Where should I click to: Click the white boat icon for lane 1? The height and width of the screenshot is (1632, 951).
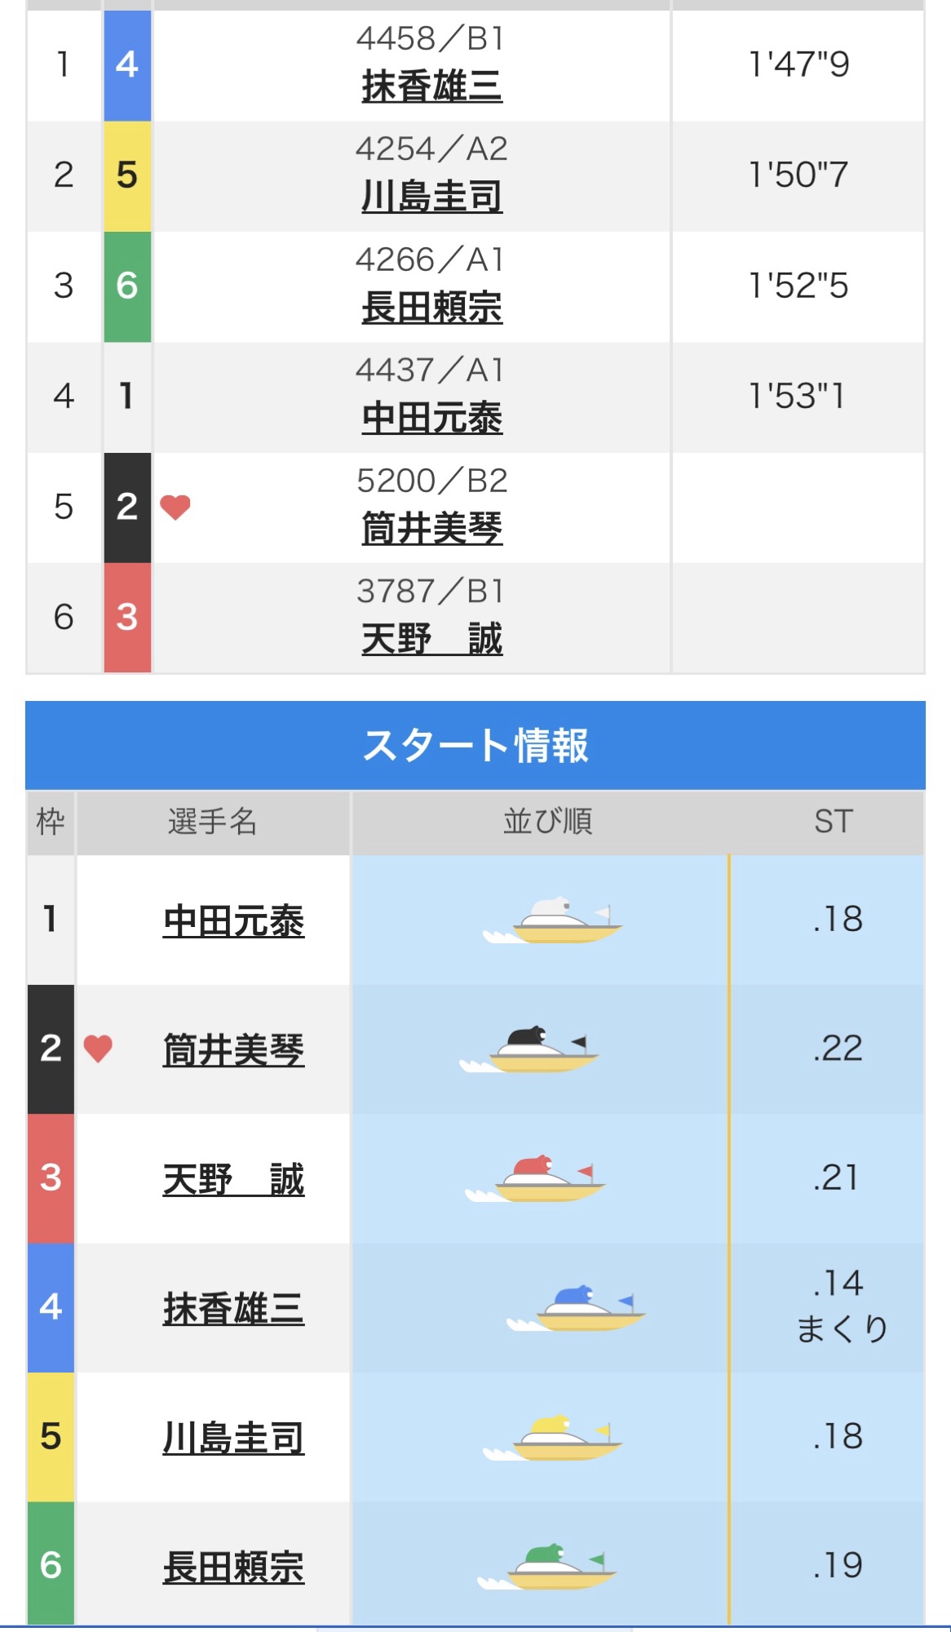coord(554,922)
